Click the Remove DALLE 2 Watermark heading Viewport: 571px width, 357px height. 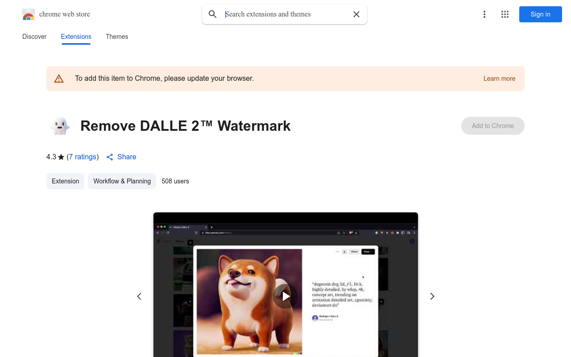point(186,126)
